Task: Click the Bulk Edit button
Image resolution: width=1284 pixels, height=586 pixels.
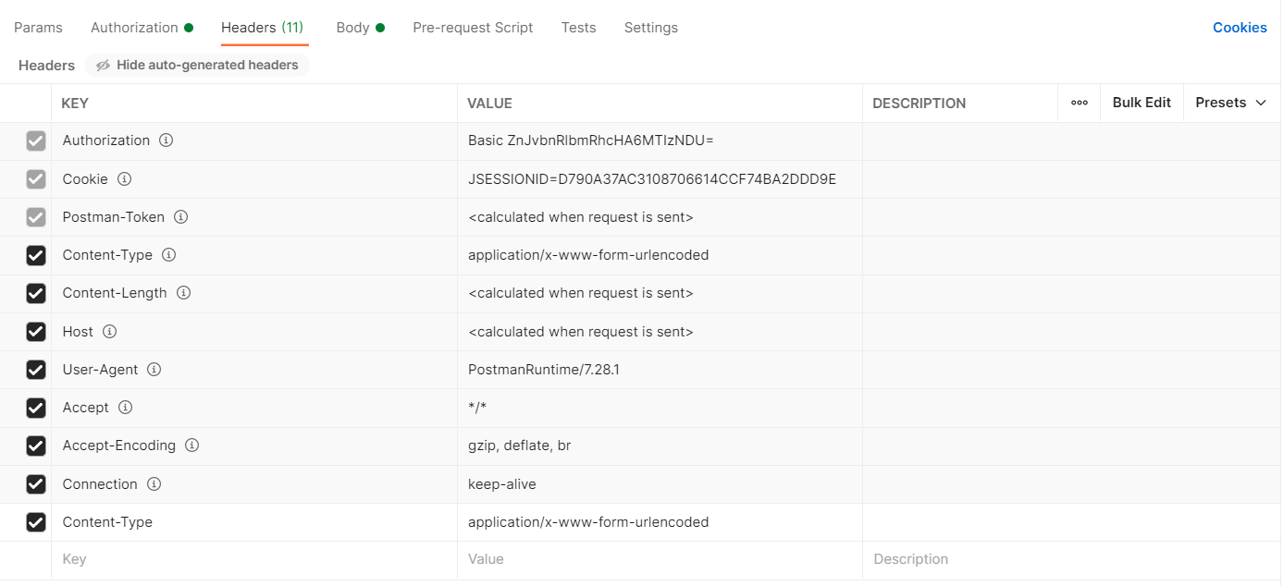Action: click(1142, 103)
